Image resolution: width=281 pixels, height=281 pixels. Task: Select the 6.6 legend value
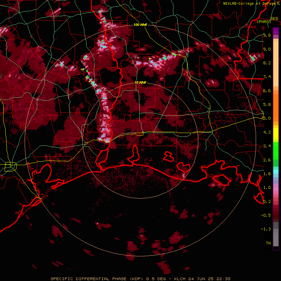tap(267, 91)
